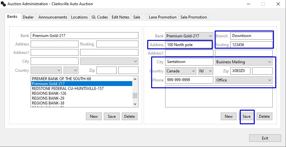Click the Save button in right panel
286x147 pixels.
(x=247, y=116)
